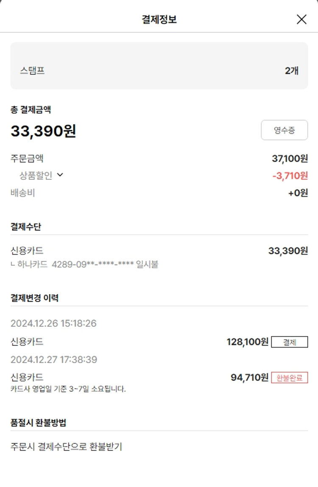Viewport: 318px width, 487px height.
Task: Click 주문시 결제수단으로 환불받기 text
Action: pyautogui.click(x=67, y=447)
